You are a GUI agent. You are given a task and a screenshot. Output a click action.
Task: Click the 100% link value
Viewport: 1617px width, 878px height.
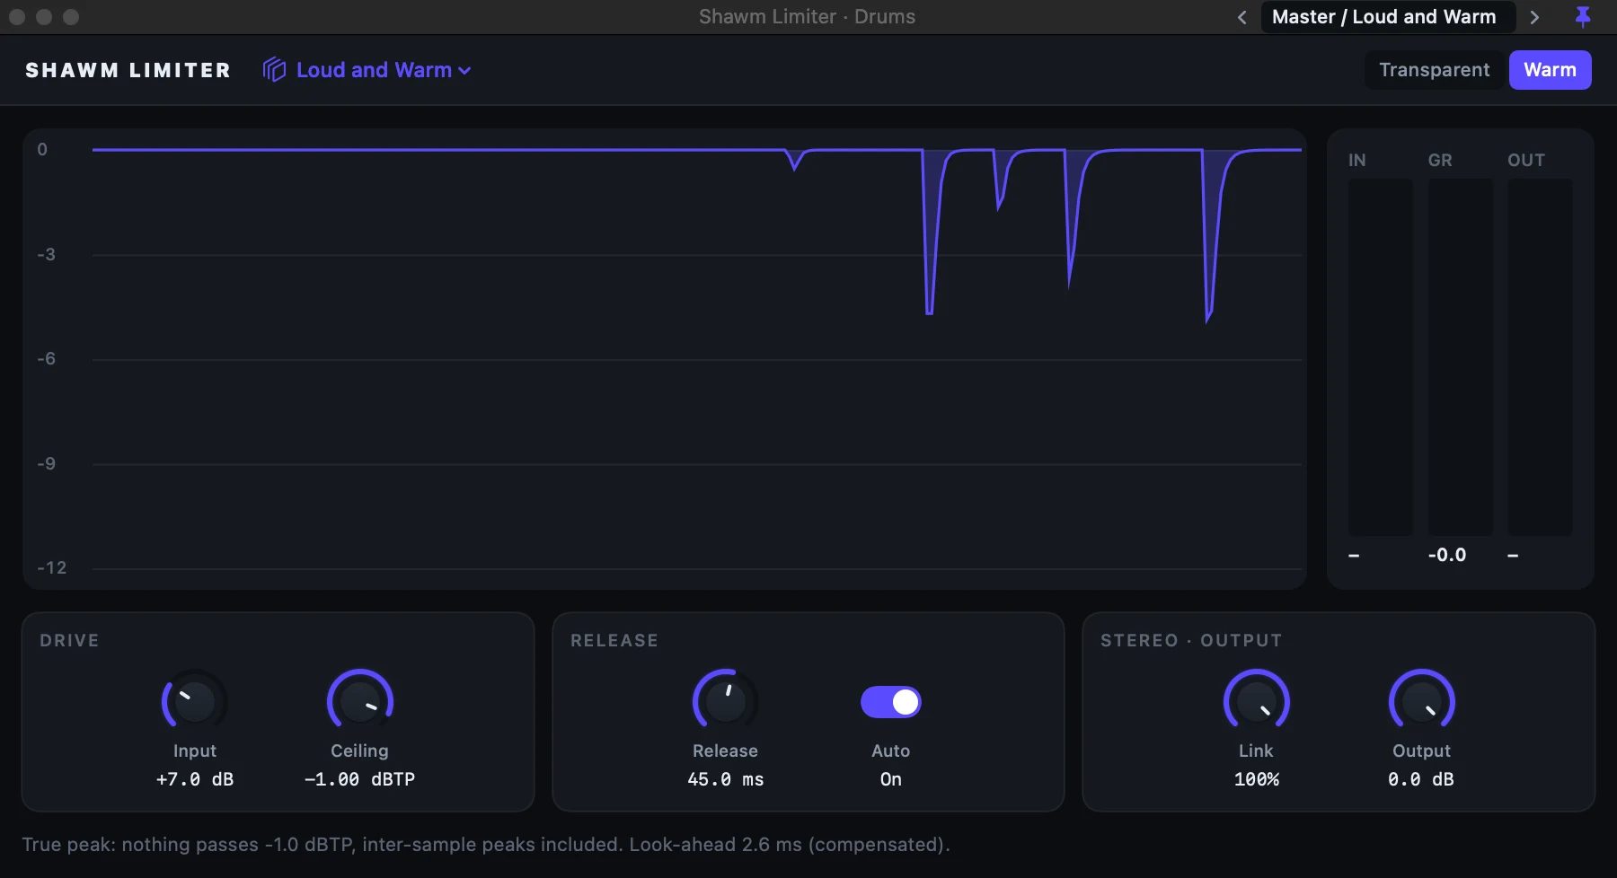(x=1256, y=779)
